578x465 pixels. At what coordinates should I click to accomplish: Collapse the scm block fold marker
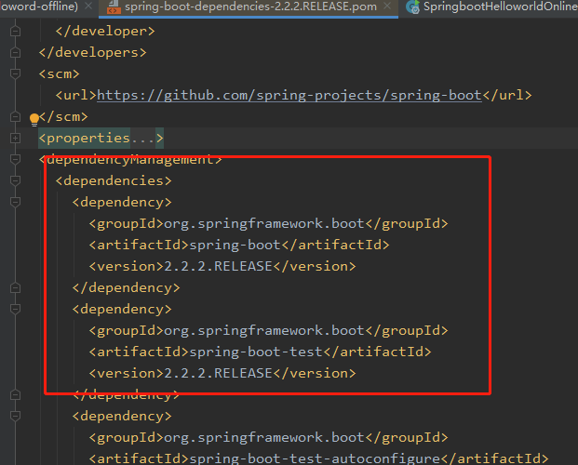tap(15, 73)
